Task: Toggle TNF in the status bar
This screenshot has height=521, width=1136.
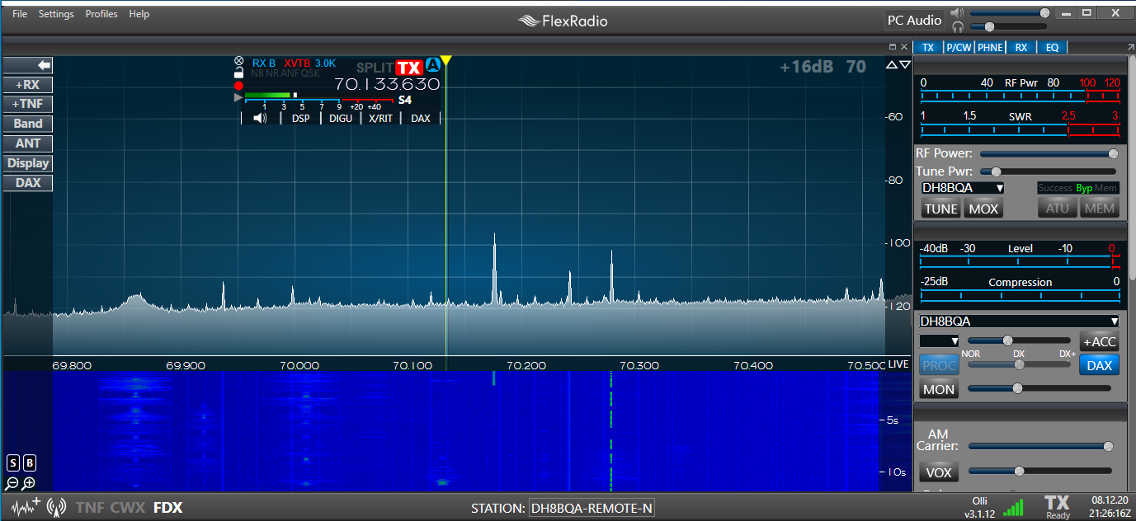Action: pos(90,508)
